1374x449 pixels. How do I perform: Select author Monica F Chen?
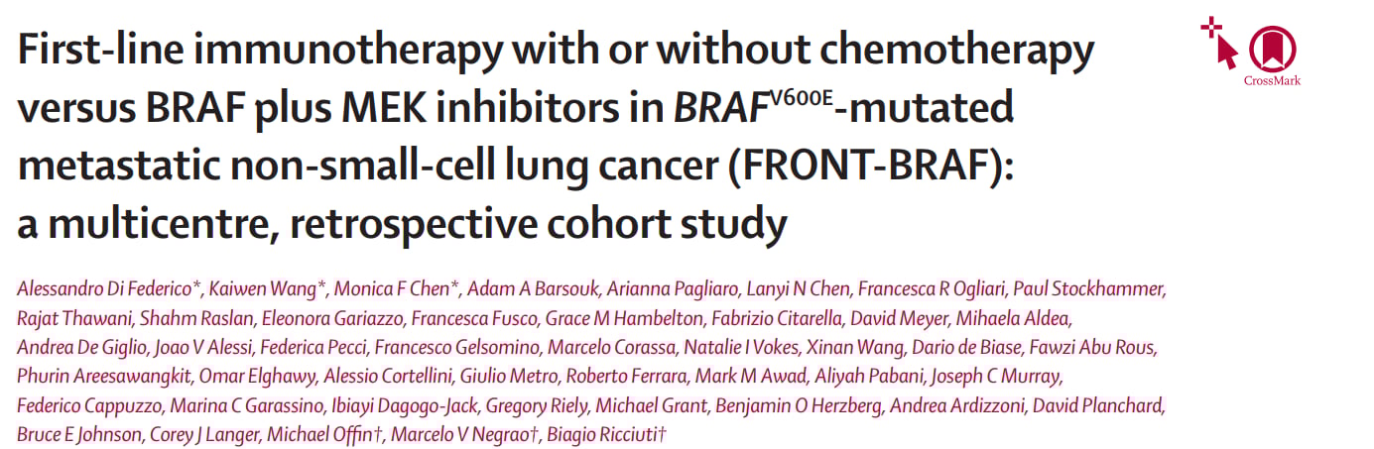pos(392,289)
